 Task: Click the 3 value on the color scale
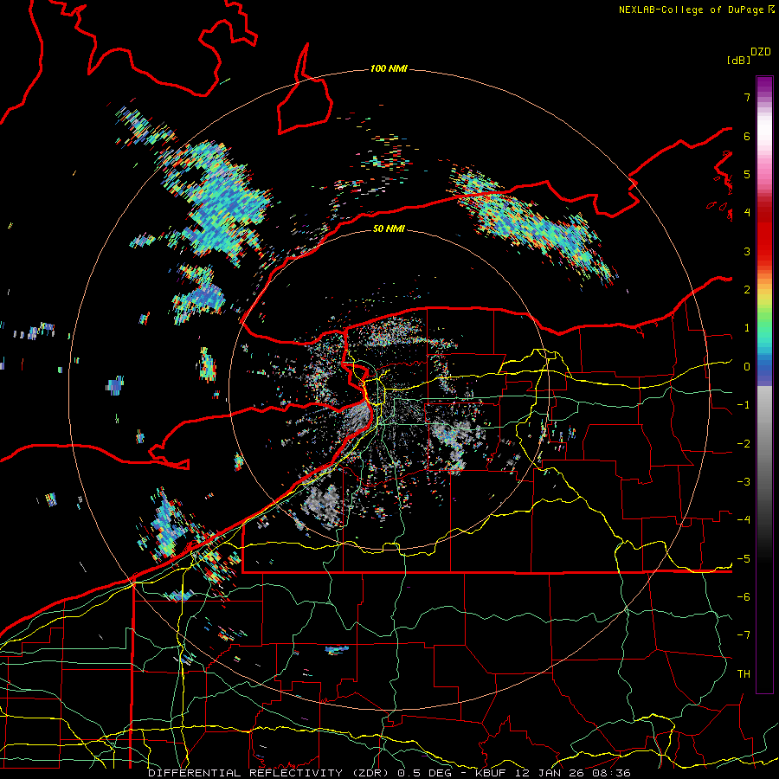[x=747, y=251]
